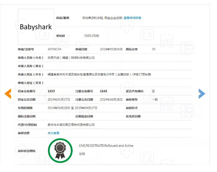Click the orange left previous arrow
The image size is (217, 172).
pos(8,94)
